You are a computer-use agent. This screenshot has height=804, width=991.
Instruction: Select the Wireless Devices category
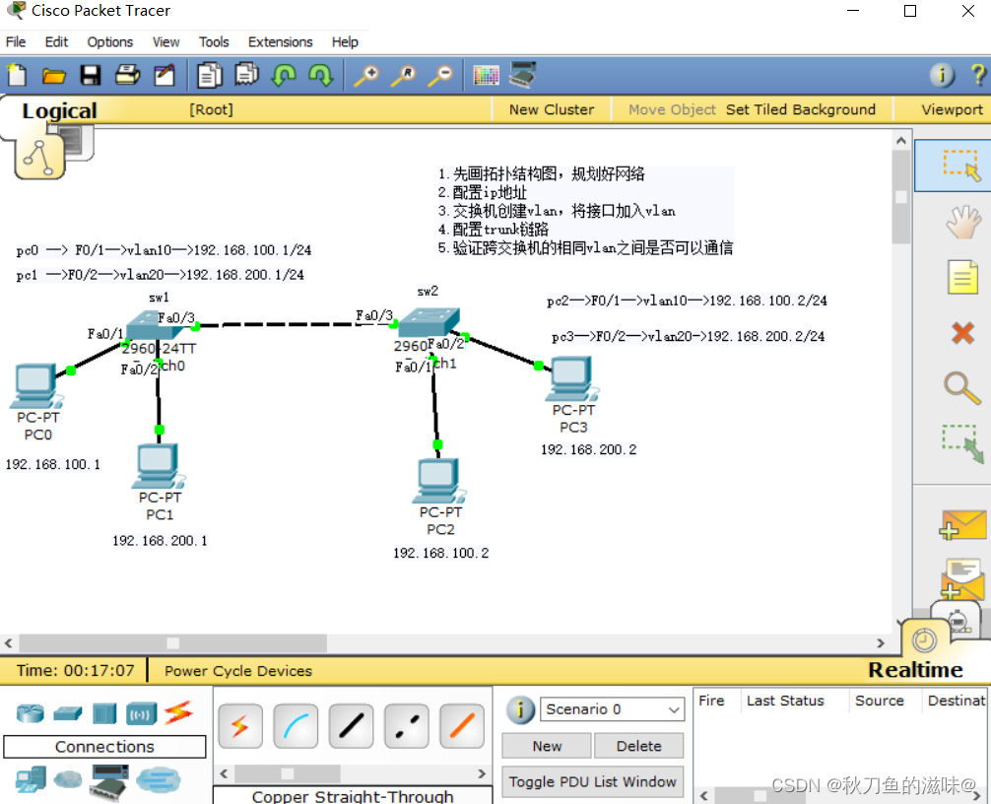point(141,713)
